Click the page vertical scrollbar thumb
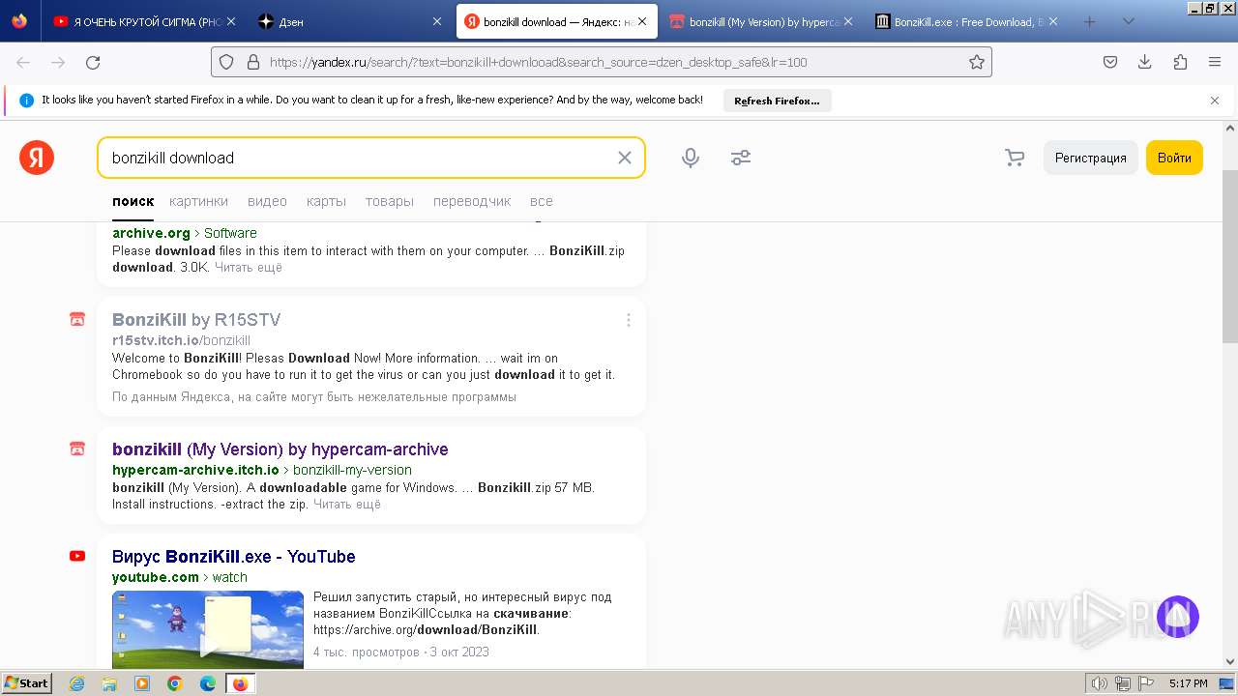 pos(1230,256)
